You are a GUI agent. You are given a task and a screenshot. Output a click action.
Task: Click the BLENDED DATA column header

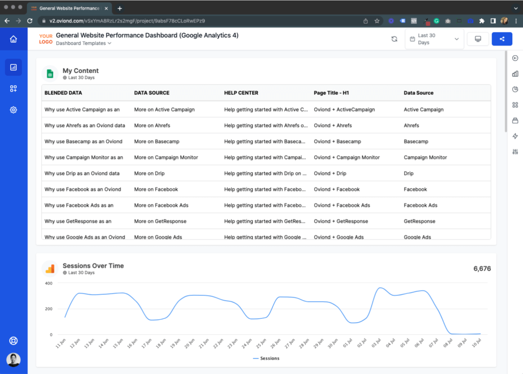point(63,93)
